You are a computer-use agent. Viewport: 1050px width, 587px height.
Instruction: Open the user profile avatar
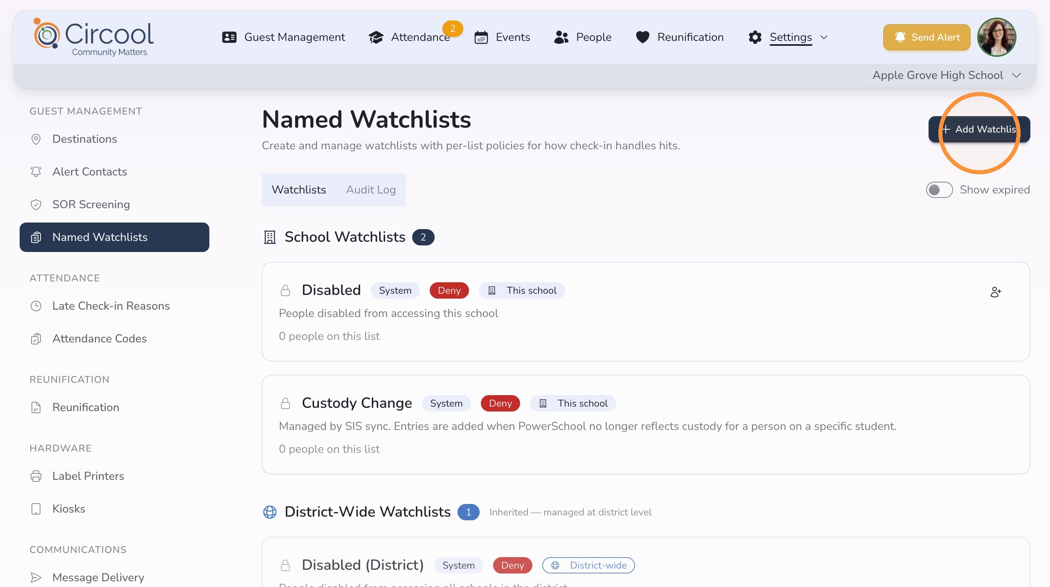(996, 37)
